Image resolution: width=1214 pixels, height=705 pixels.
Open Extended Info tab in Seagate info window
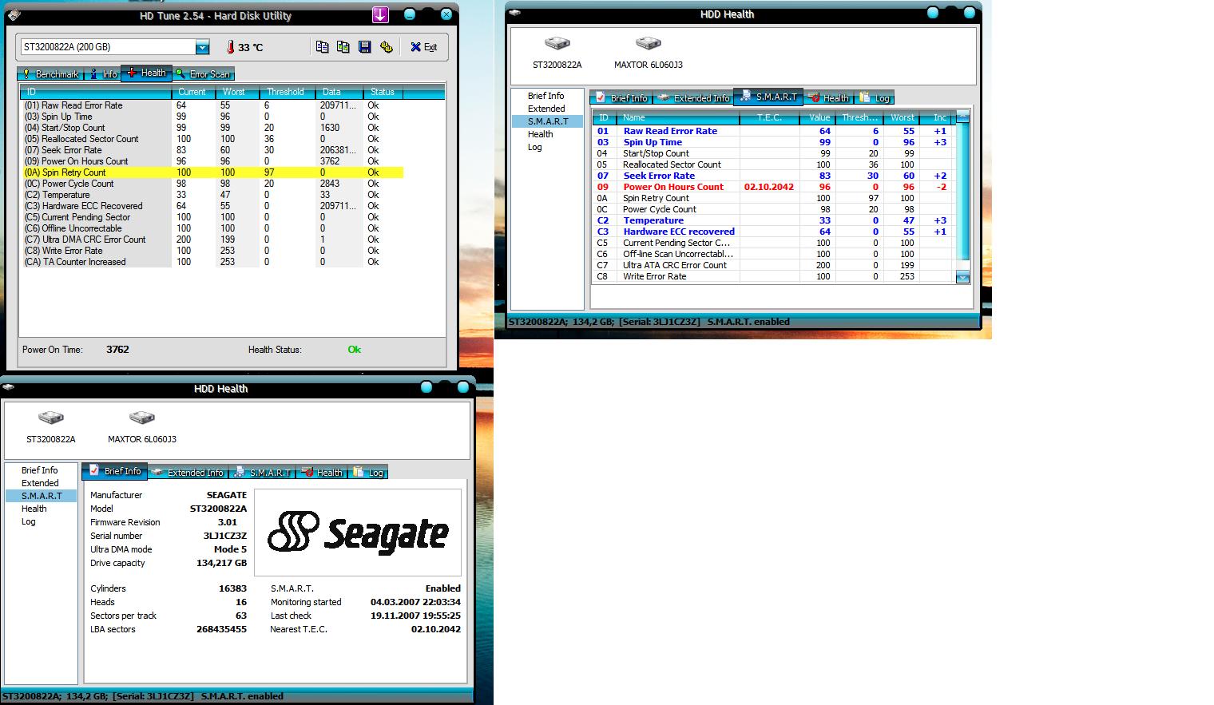188,473
